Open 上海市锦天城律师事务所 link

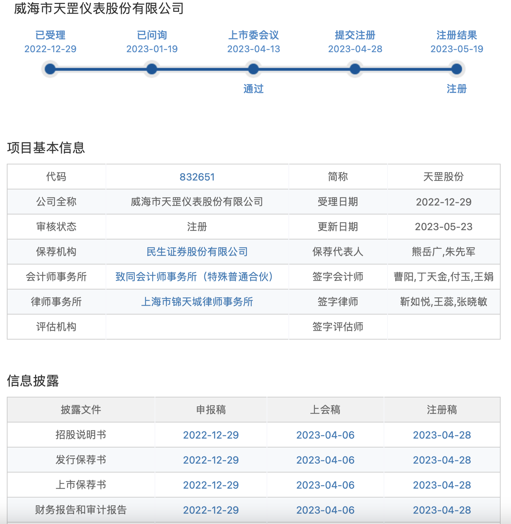tap(197, 302)
